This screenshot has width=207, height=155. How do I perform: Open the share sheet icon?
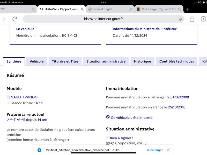click(192, 19)
